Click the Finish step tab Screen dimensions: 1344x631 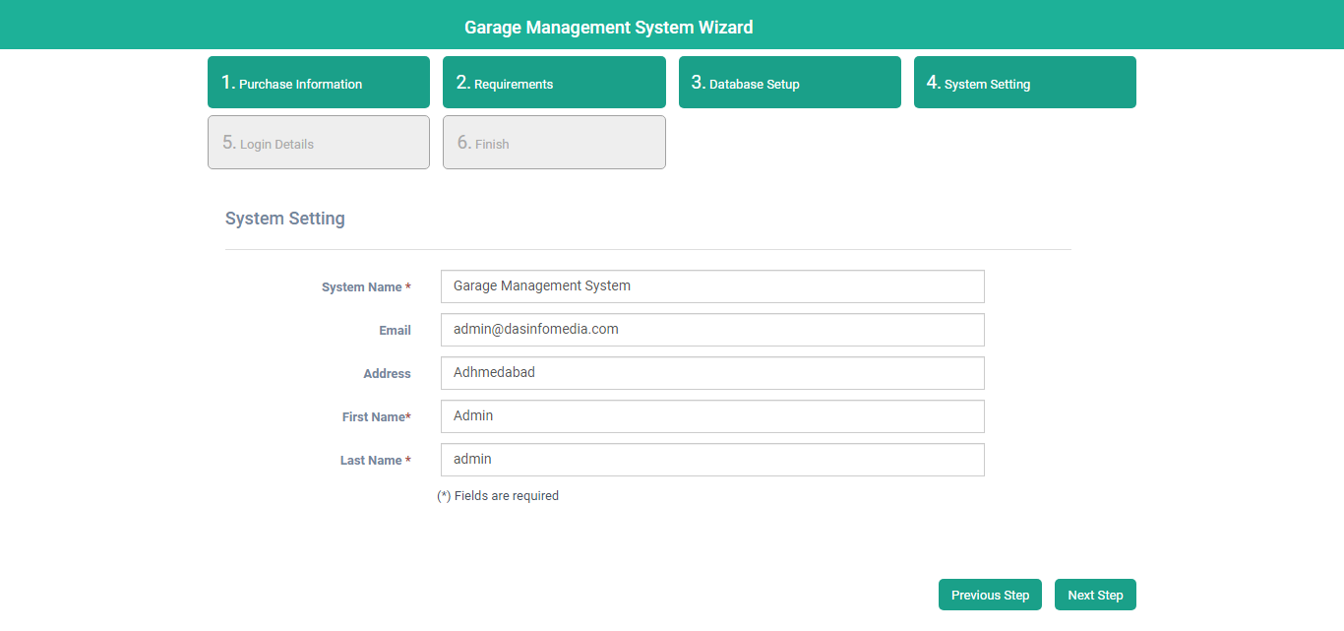coord(553,143)
